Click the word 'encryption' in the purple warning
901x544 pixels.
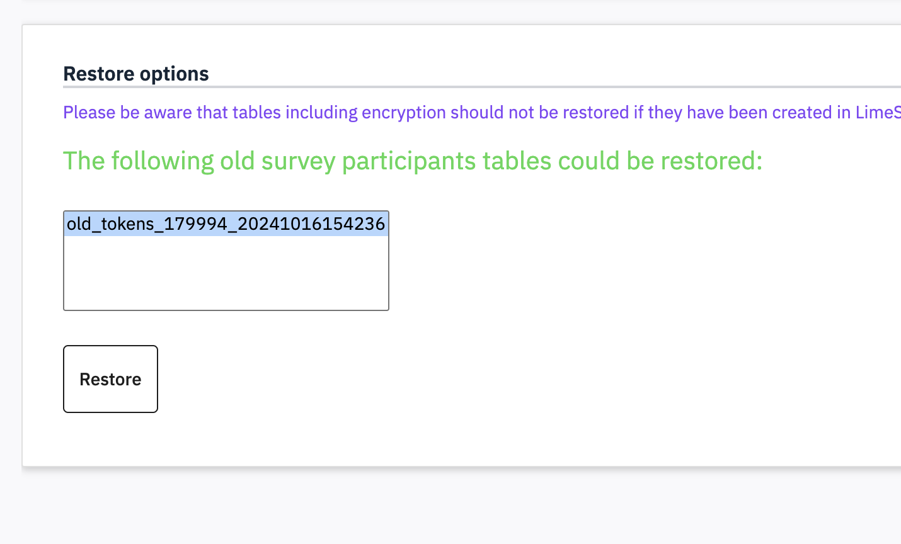coord(403,112)
